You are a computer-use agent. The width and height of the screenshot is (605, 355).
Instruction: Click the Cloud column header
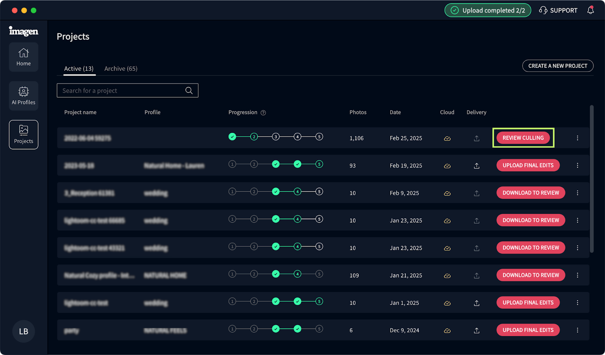[x=447, y=112]
